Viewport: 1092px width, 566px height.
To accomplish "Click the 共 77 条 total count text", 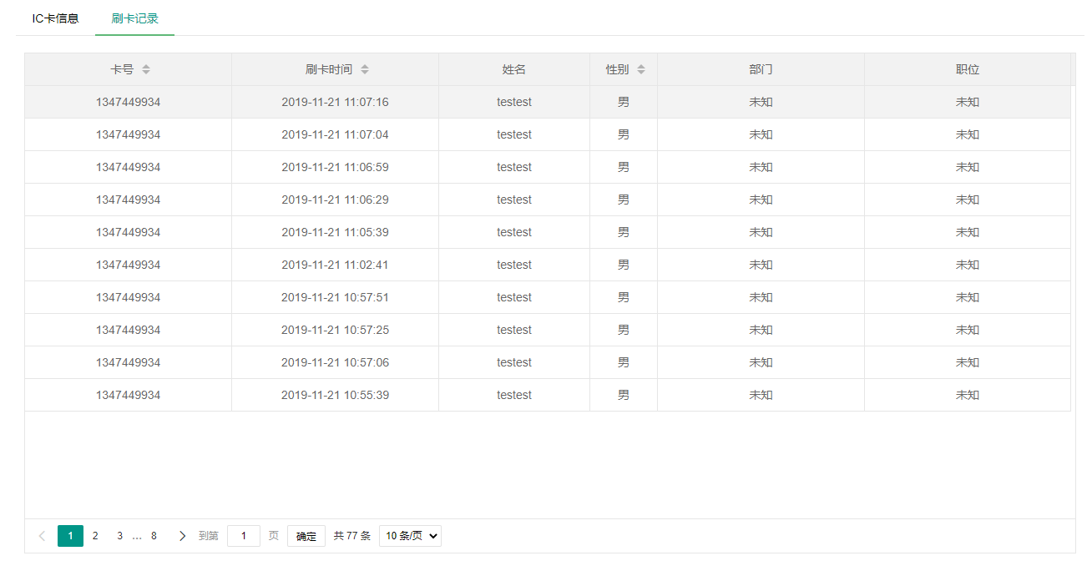I will coord(351,536).
